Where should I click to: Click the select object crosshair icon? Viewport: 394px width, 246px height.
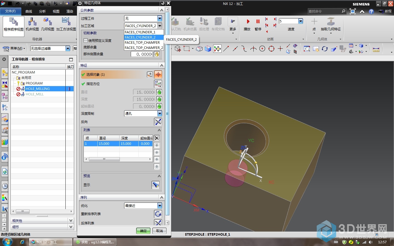158,75
